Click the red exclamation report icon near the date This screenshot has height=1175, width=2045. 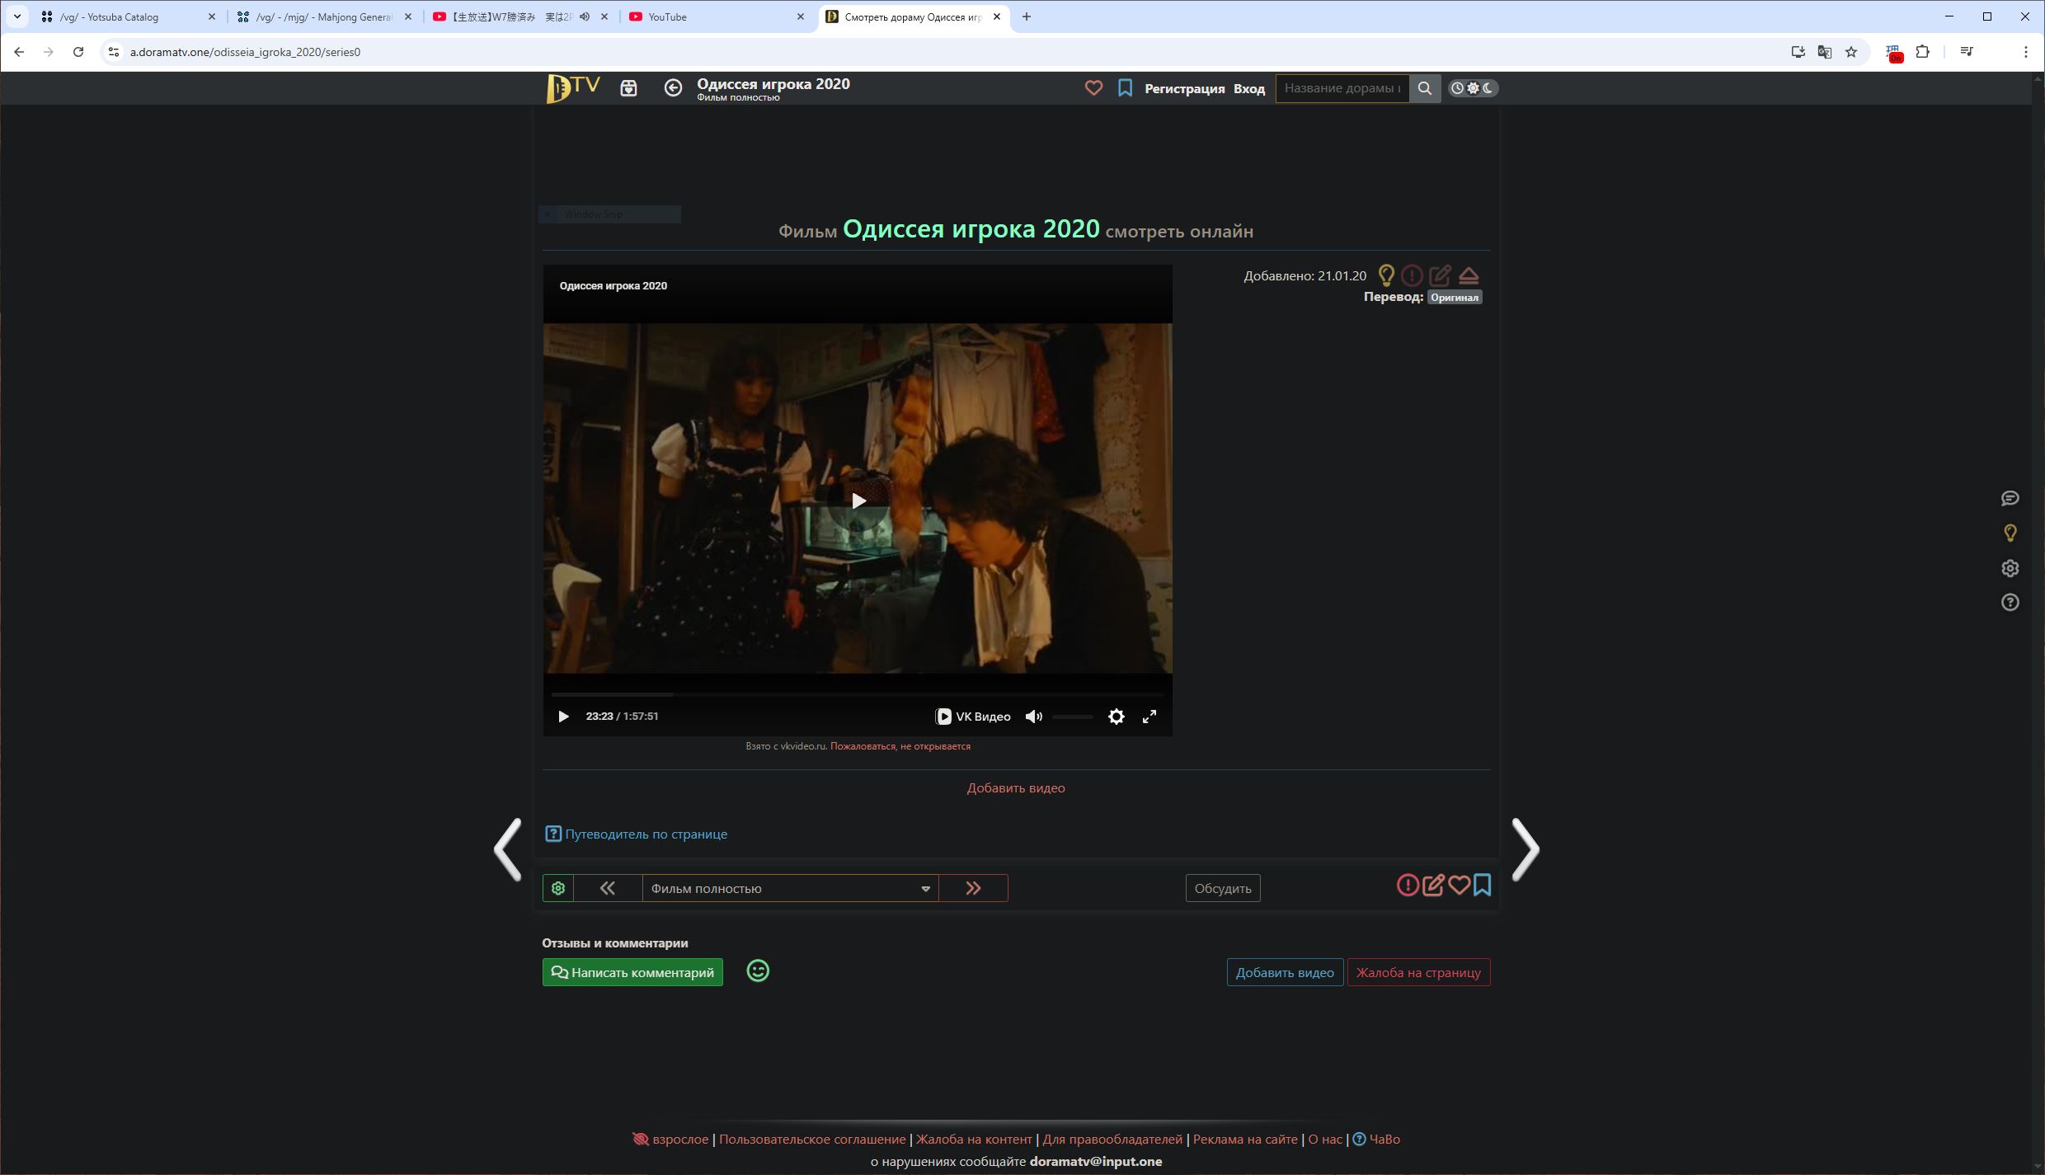click(x=1412, y=275)
